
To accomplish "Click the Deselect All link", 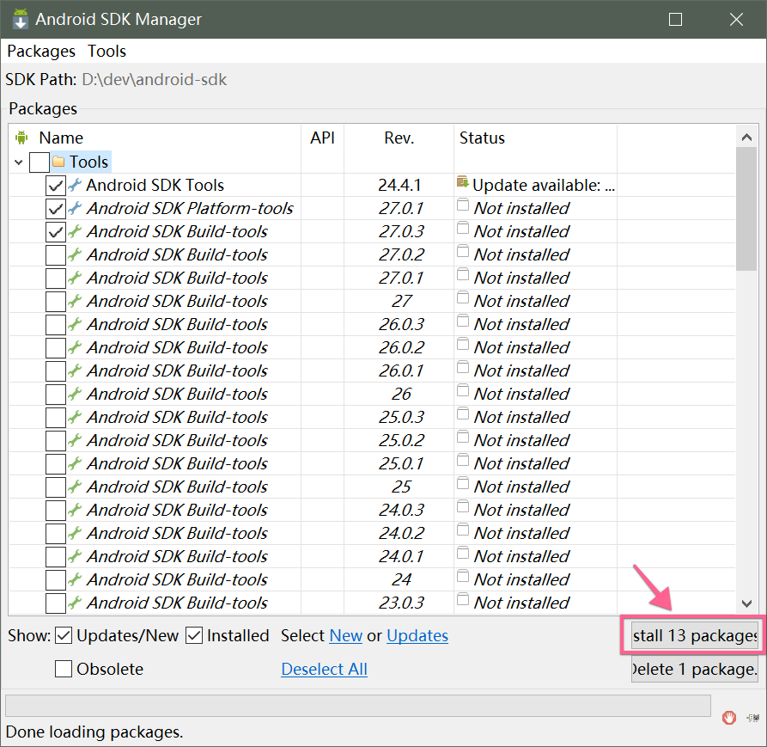I will (x=325, y=669).
